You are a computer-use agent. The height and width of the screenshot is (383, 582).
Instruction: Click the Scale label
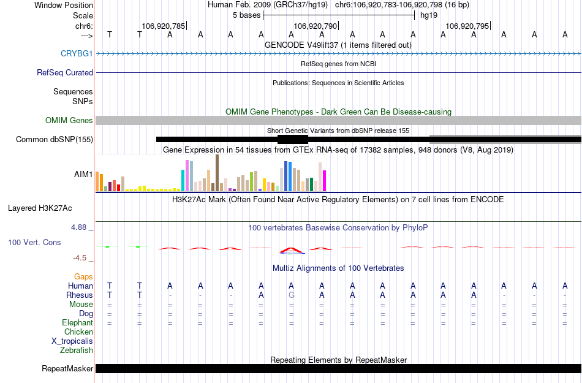83,15
